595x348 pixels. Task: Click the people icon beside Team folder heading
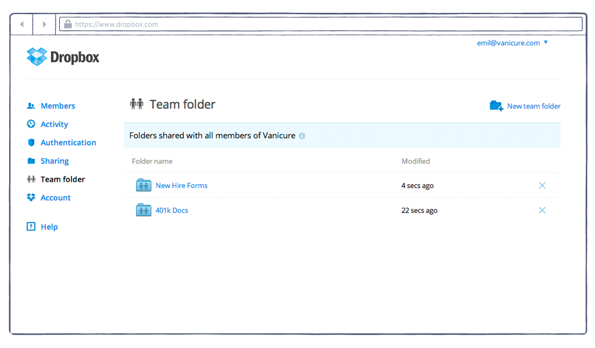click(137, 104)
